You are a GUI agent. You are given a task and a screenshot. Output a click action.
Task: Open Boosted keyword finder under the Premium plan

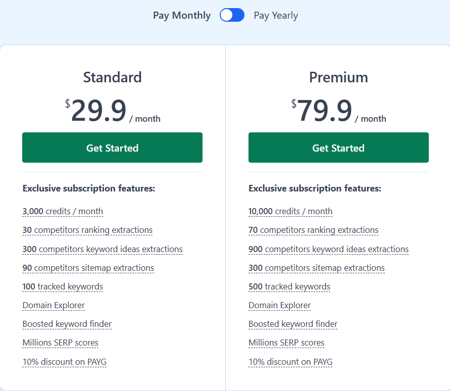[x=293, y=324]
